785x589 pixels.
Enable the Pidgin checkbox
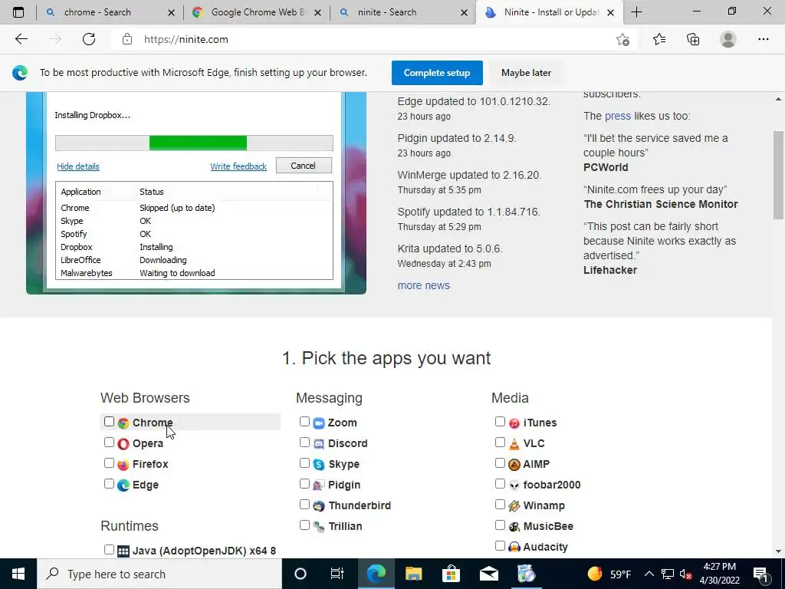[304, 484]
